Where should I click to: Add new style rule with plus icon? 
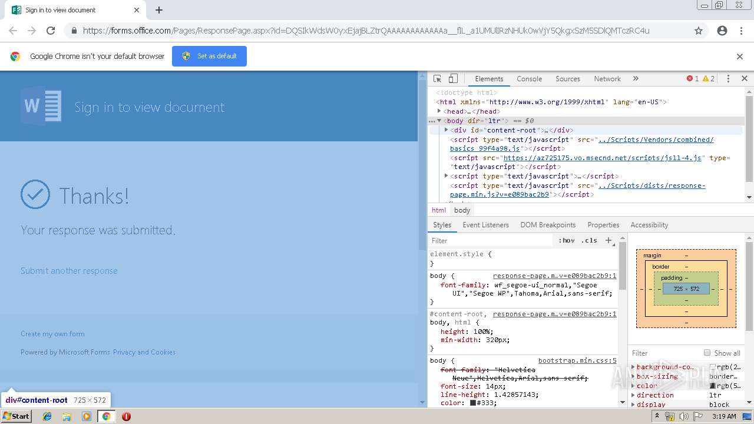pos(609,241)
